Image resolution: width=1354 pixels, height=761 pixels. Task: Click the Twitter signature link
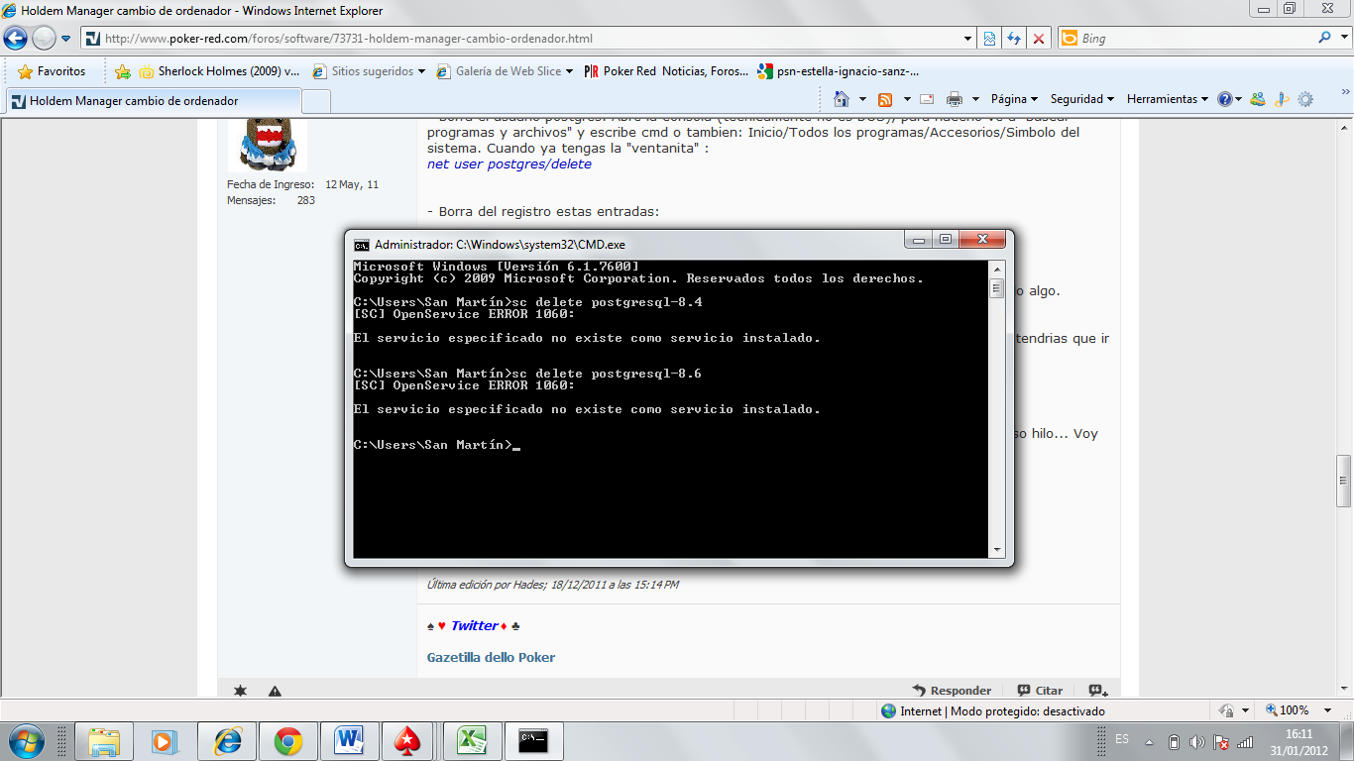(x=475, y=625)
